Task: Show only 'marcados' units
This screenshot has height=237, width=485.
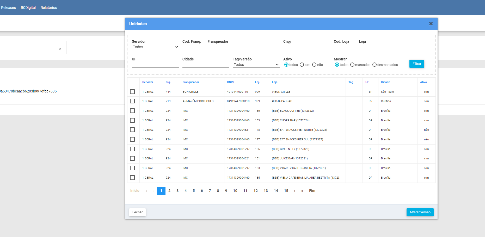Action: (352, 65)
